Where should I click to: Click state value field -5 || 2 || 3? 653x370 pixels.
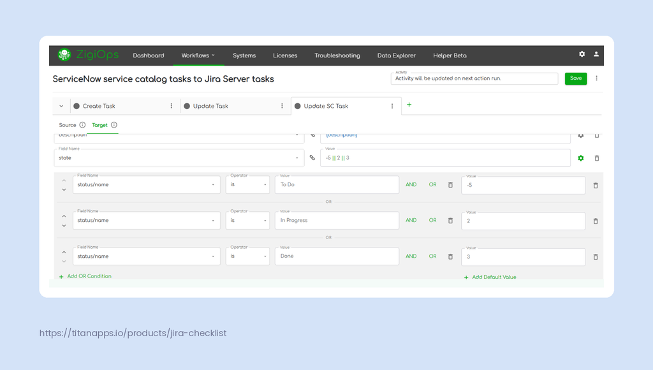pos(445,158)
